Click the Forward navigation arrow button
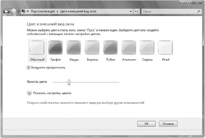This screenshot has height=138, width=205. click(x=14, y=12)
